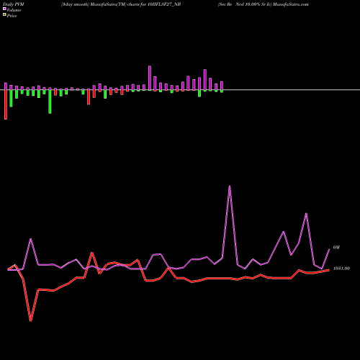Click the 0M volume value label
The height and width of the screenshot is (360, 360).
pyautogui.click(x=336, y=248)
